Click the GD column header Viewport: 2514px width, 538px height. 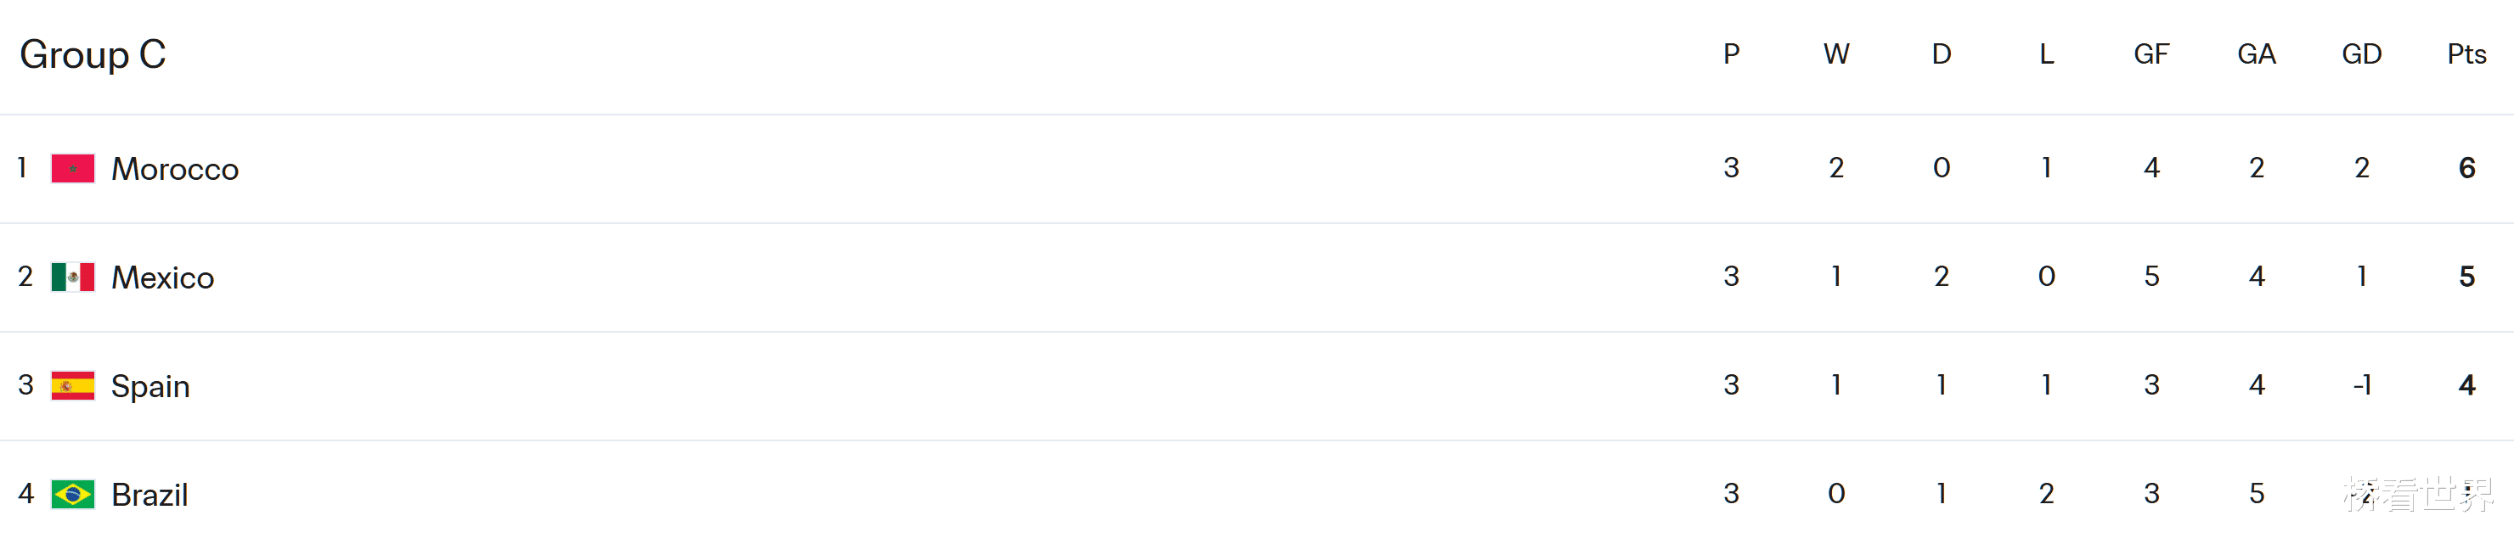click(2362, 54)
